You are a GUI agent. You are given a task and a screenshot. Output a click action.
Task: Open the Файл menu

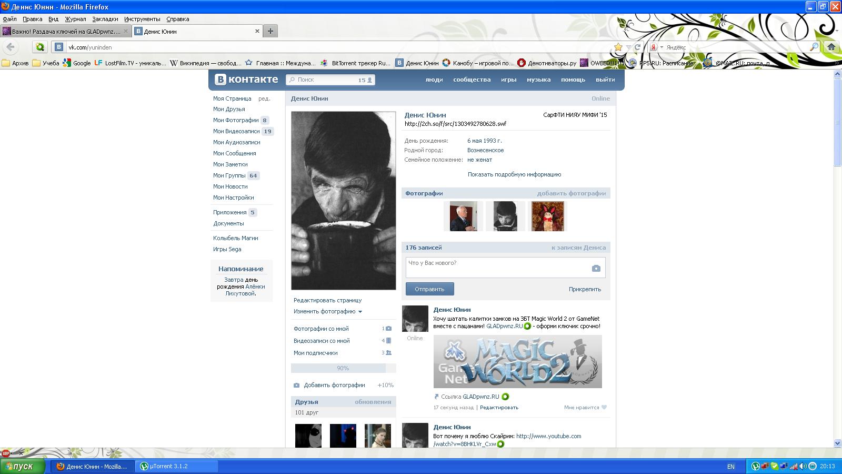click(9, 19)
